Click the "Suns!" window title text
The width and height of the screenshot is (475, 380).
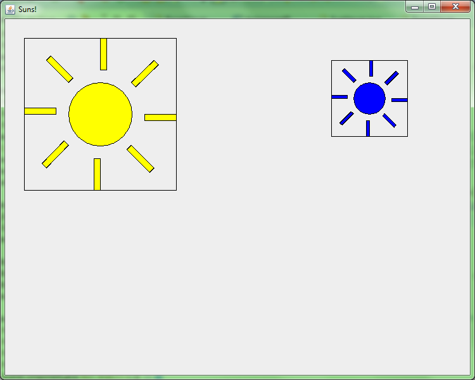point(27,9)
